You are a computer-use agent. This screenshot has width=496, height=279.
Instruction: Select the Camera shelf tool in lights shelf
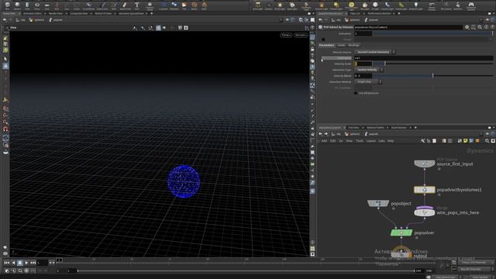tap(268, 5)
